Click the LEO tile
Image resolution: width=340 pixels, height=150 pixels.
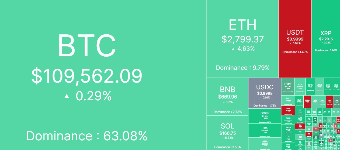[x=288, y=101]
